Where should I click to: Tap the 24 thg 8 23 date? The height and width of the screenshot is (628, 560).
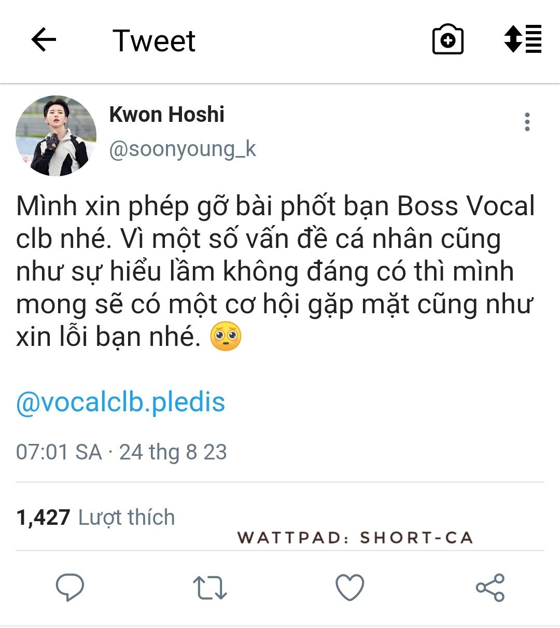(173, 452)
